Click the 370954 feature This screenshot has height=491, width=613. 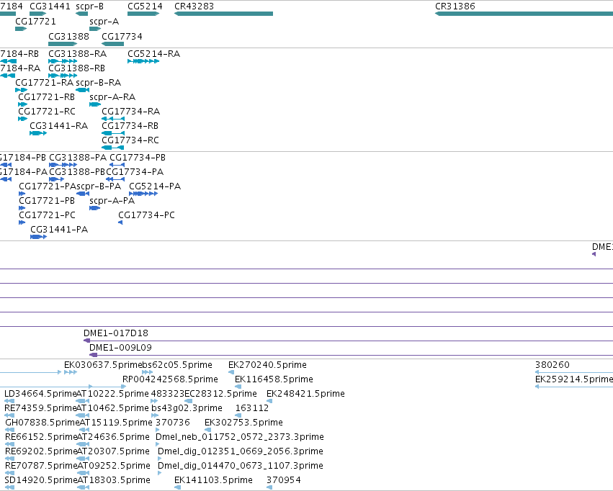(x=269, y=487)
